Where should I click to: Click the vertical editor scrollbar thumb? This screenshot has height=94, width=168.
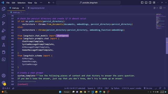(167, 46)
